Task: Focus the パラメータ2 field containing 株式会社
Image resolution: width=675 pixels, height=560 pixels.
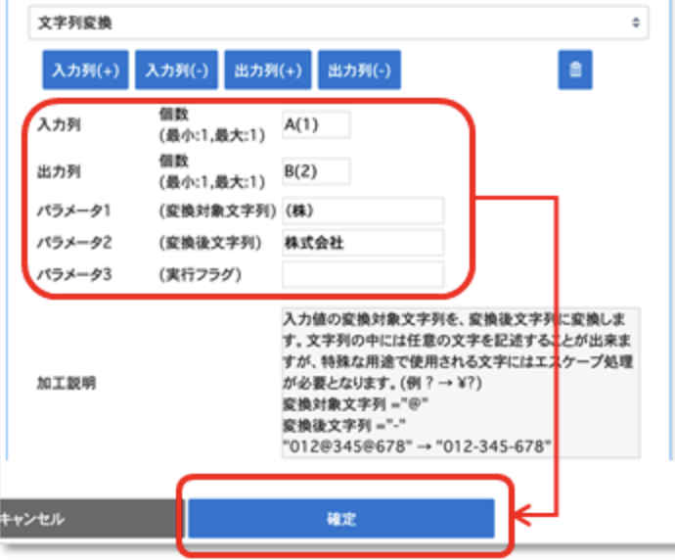Action: [x=362, y=243]
